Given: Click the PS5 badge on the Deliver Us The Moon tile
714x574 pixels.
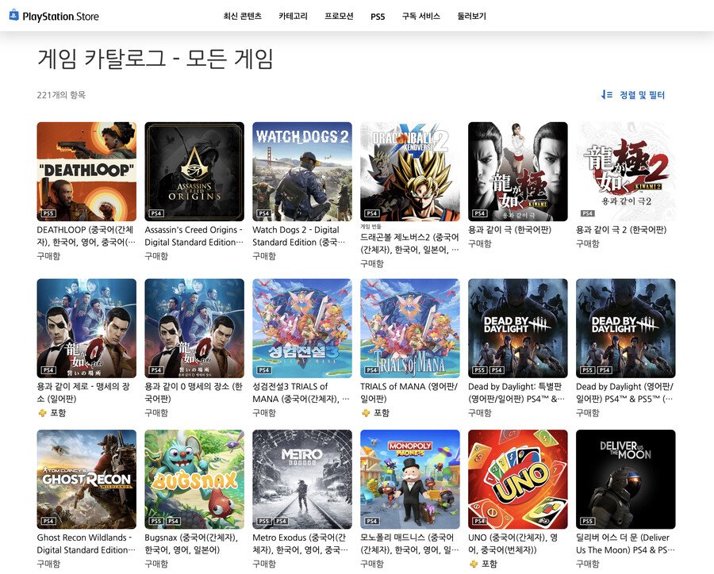Looking at the screenshot, I should tap(585, 521).
